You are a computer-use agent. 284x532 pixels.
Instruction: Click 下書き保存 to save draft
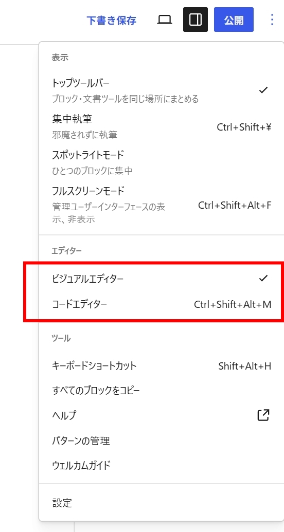click(x=112, y=21)
